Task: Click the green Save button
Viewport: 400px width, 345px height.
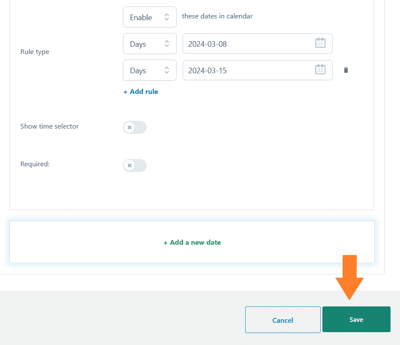Action: tap(356, 319)
